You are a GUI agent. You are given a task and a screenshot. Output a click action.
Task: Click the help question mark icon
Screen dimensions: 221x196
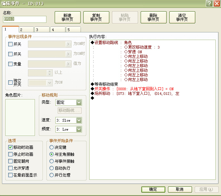(x=209, y=3)
